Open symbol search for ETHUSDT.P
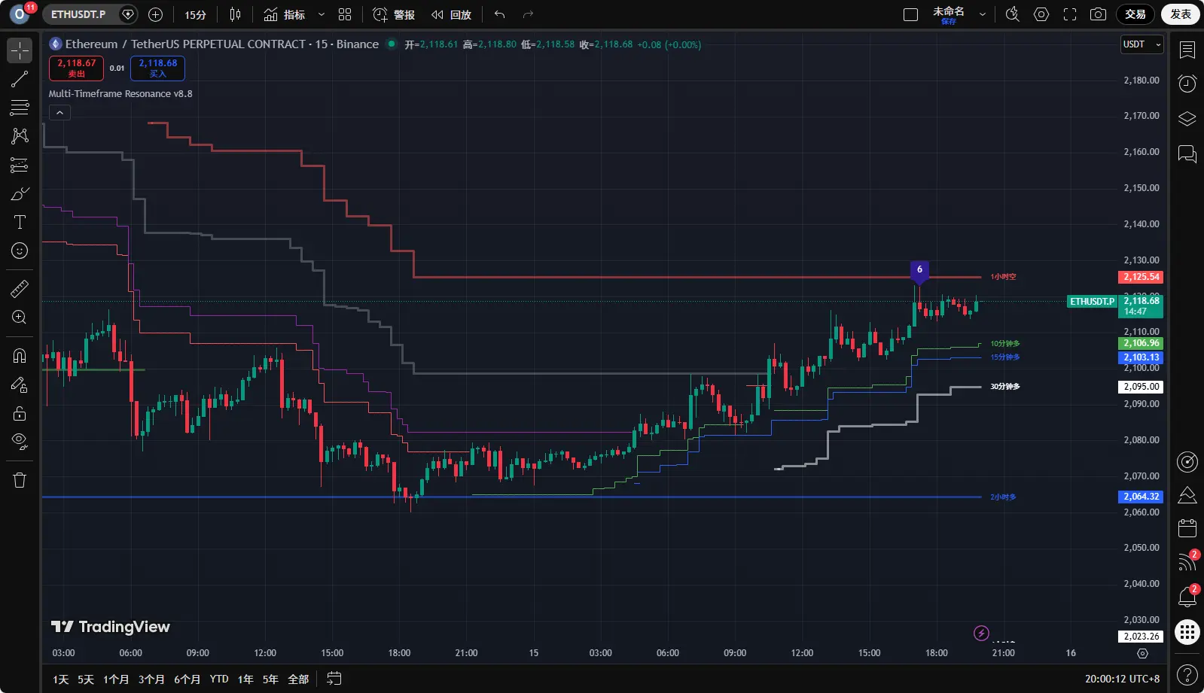 coord(78,14)
